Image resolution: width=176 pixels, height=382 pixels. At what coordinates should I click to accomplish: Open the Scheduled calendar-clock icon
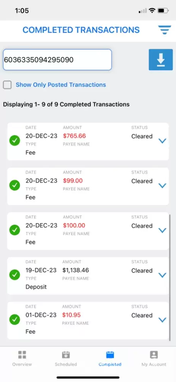[66, 355]
